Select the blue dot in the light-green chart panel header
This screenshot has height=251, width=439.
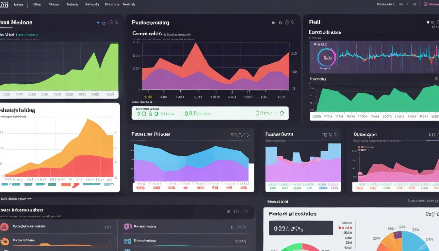(98, 23)
